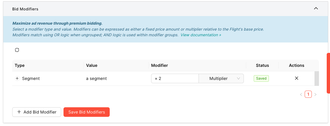Click the Type column header
The width and height of the screenshot is (330, 126).
pyautogui.click(x=20, y=65)
